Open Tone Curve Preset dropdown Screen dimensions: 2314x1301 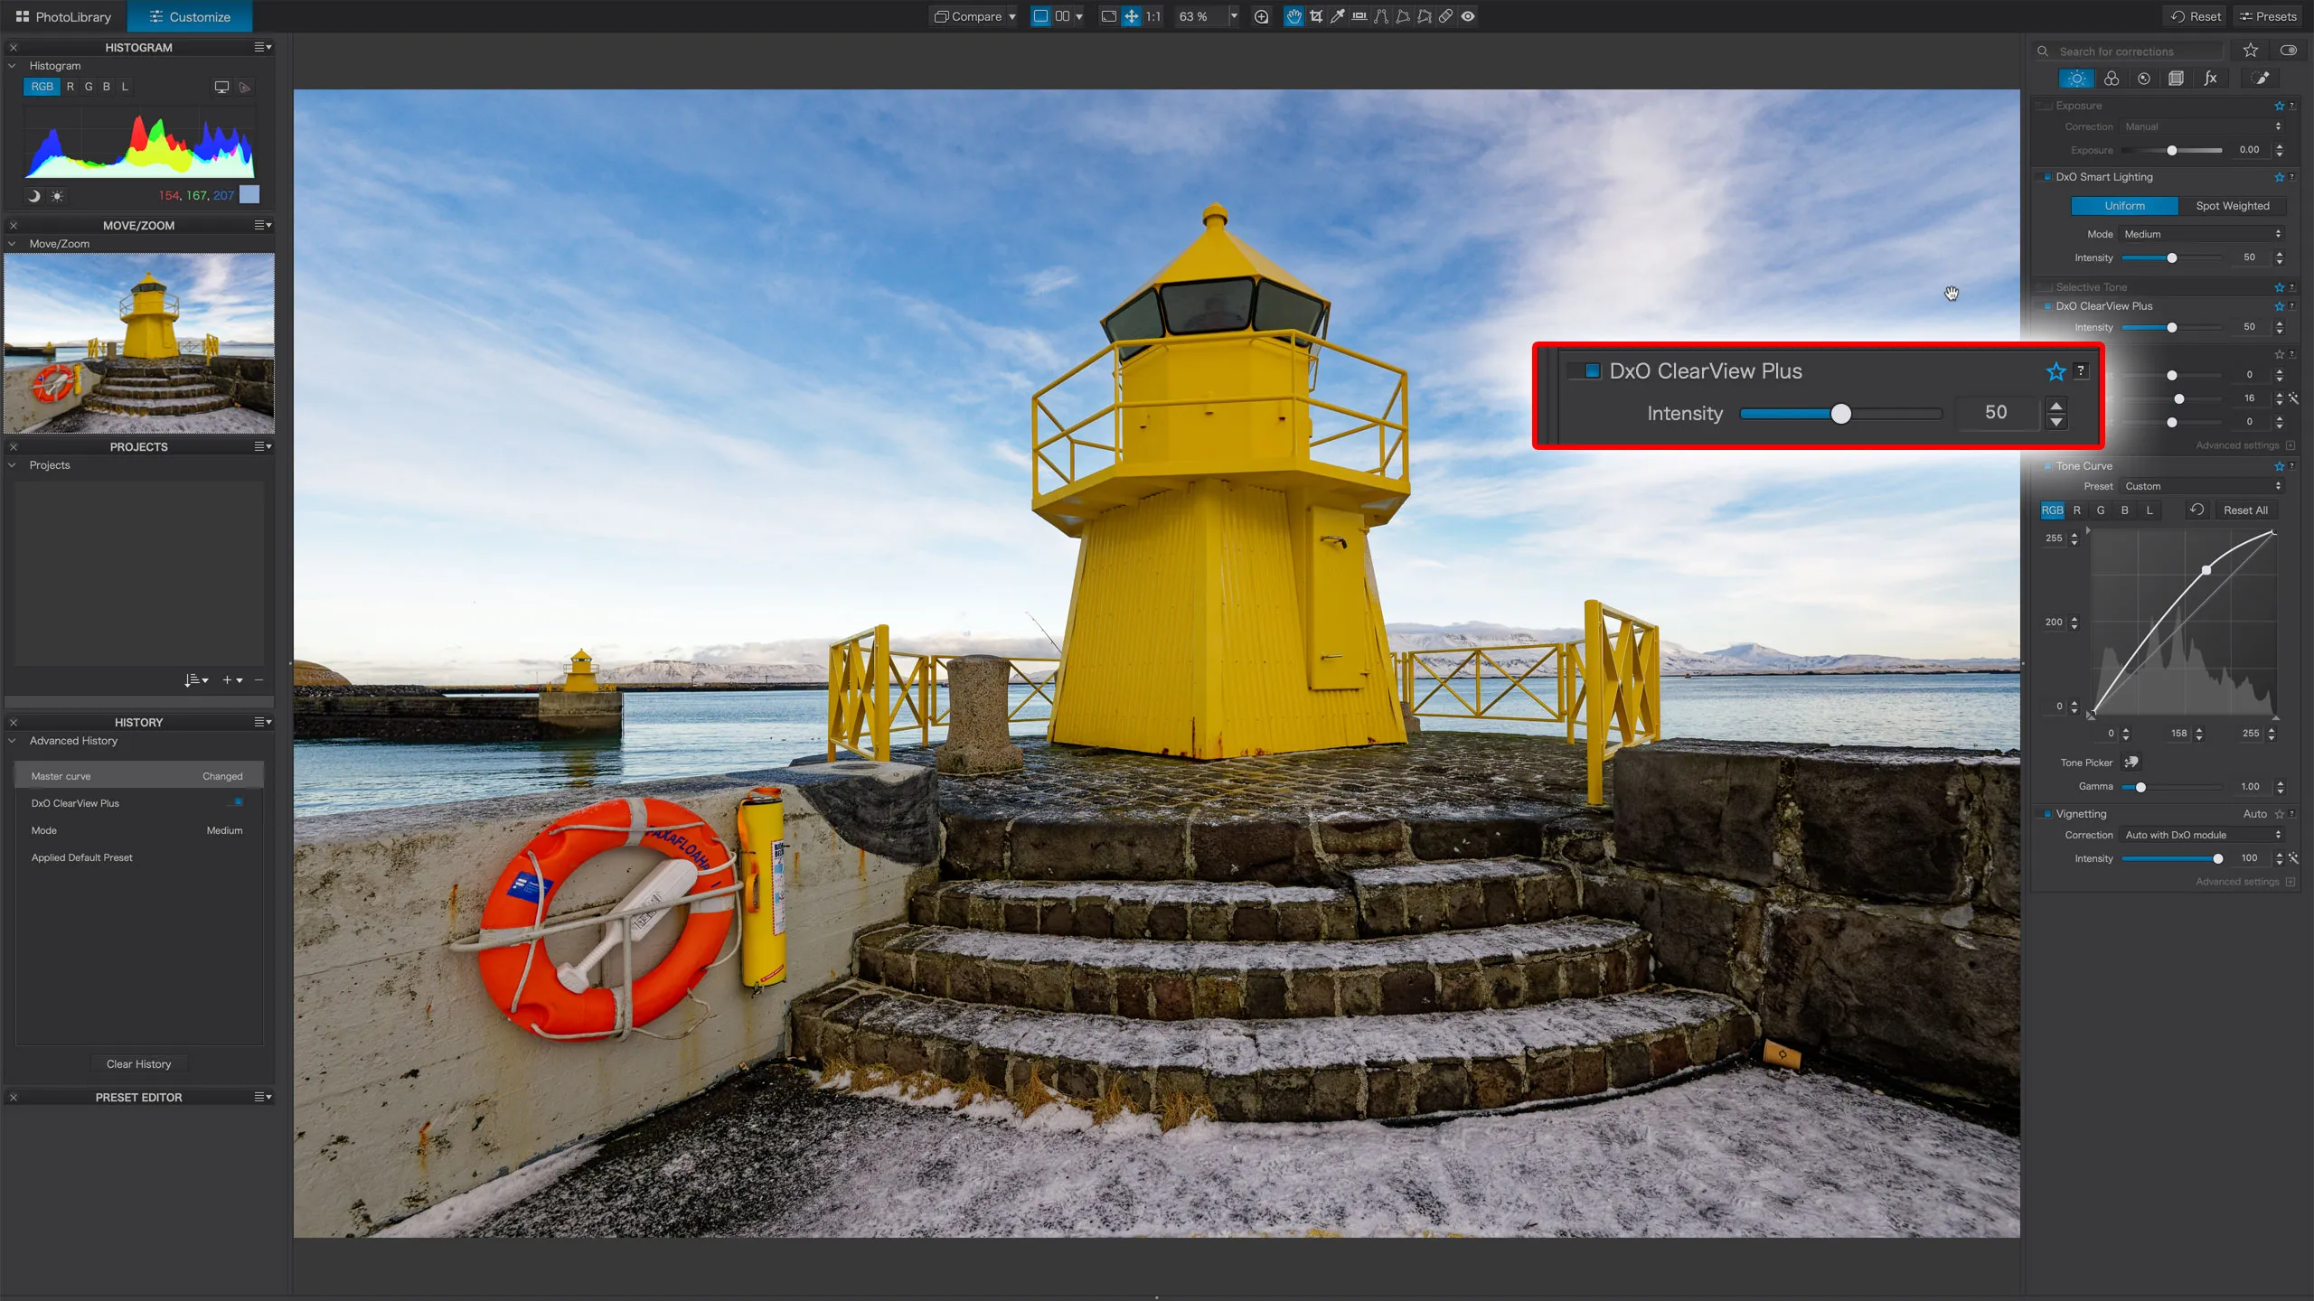pyautogui.click(x=2202, y=486)
